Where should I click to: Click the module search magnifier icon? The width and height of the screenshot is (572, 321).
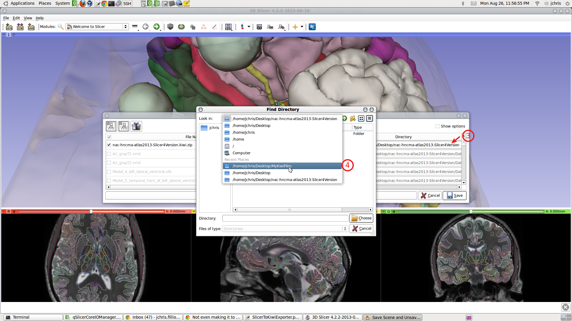pos(60,27)
